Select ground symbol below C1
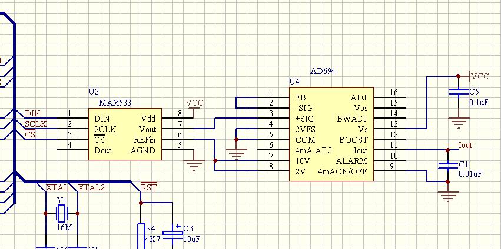Viewport: 501px width, 249px height. pos(447,197)
